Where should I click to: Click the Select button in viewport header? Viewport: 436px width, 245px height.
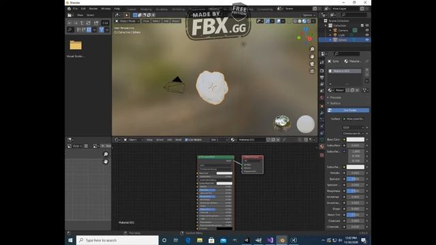point(156,21)
